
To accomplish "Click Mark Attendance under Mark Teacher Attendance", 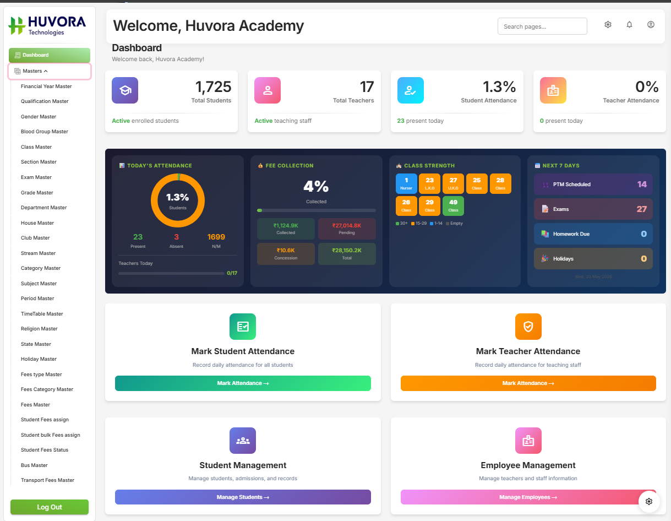I will point(528,383).
